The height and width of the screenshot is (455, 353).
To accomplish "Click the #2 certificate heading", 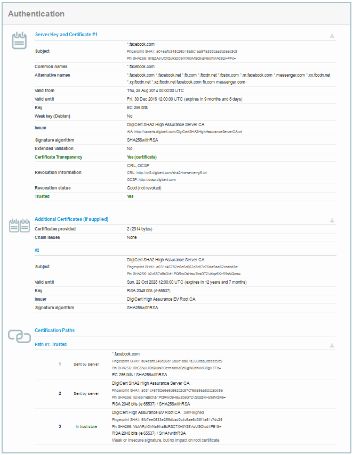I will (x=38, y=250).
